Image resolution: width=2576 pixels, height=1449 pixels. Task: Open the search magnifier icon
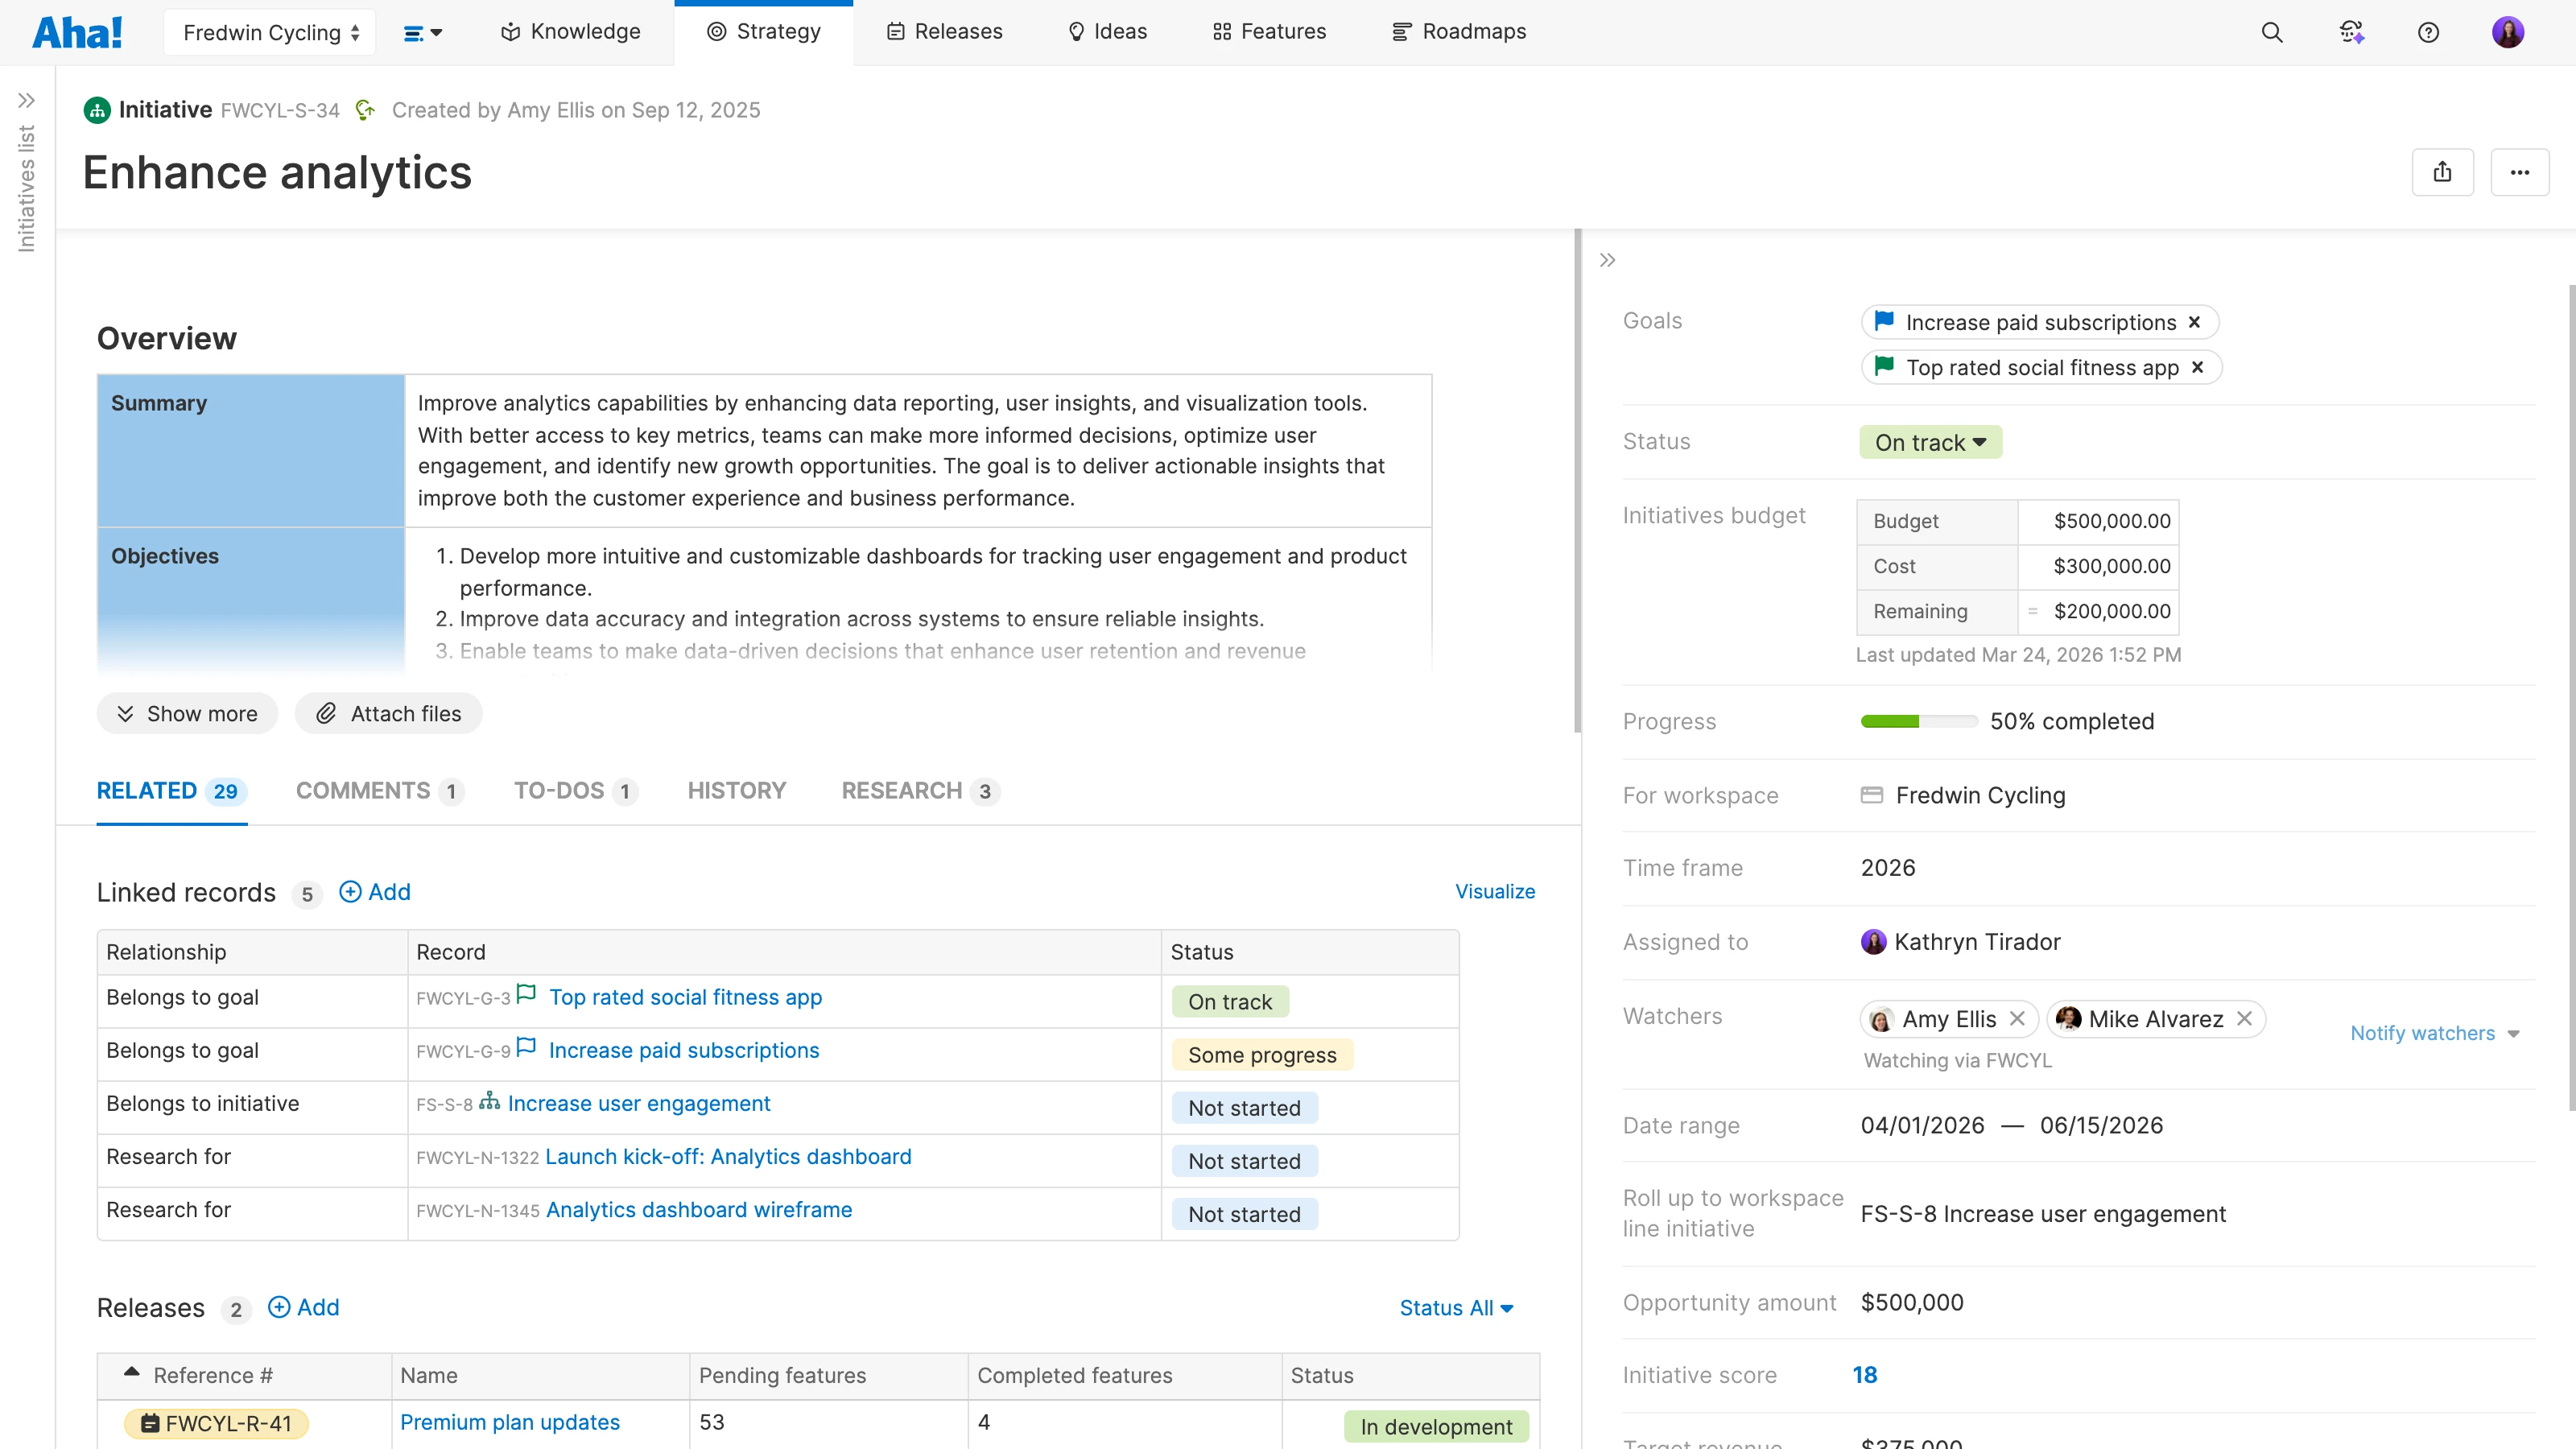2271,32
